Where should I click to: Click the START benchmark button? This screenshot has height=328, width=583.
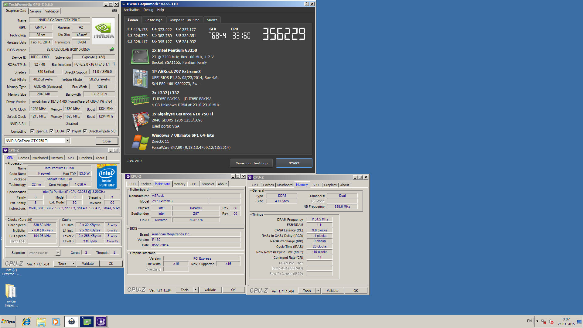coord(294,163)
